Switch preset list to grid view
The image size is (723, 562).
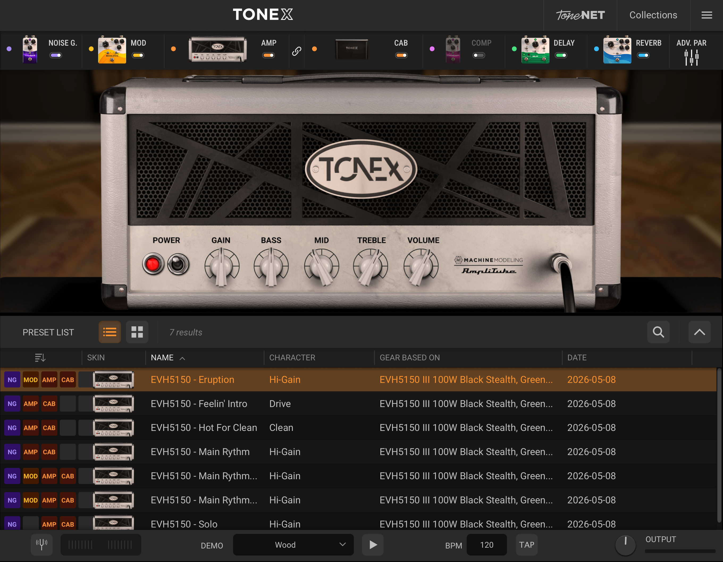point(137,332)
